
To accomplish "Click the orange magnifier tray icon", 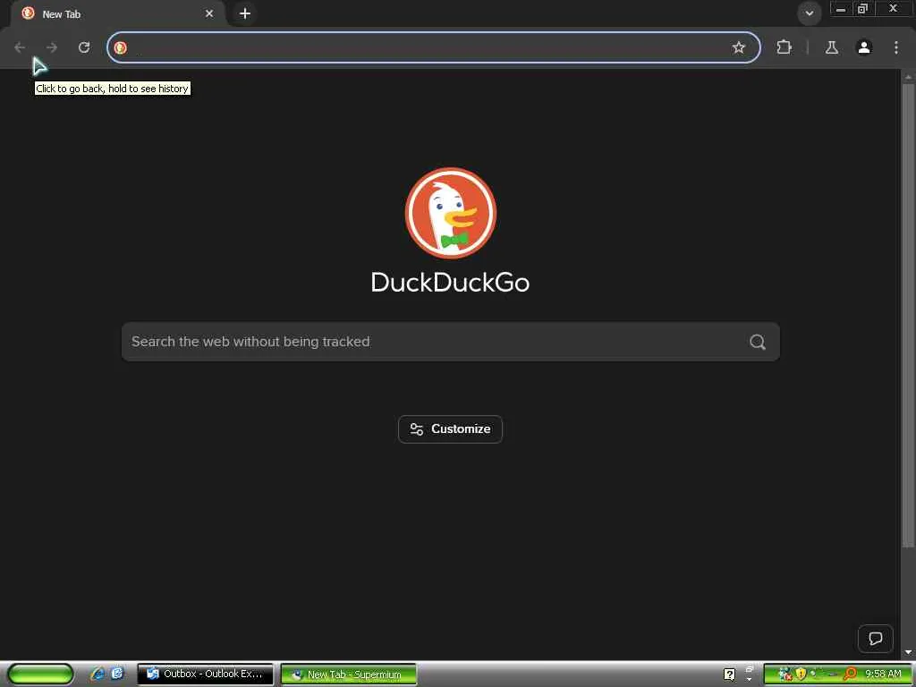I will [x=850, y=674].
